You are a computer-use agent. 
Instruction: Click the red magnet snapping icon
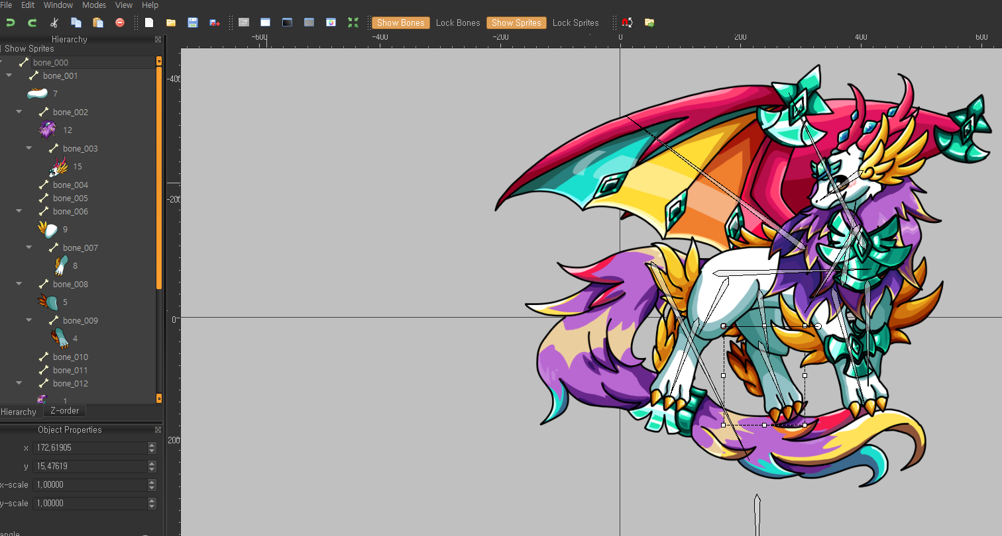[627, 22]
